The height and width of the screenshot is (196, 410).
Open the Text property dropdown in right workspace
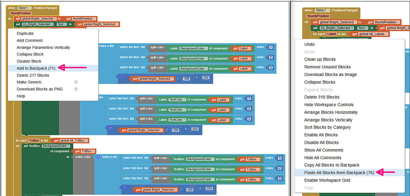363,28
